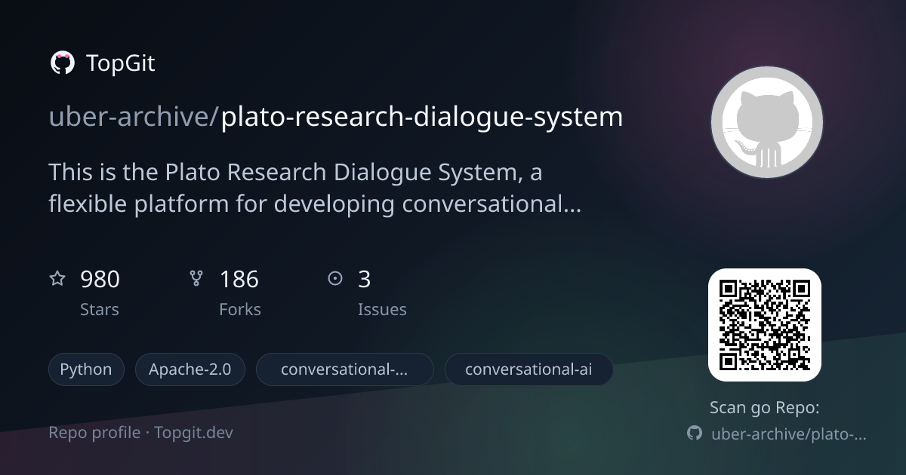This screenshot has height=475, width=906.
Task: Select the truncated conversational-... topic tag
Action: point(345,369)
